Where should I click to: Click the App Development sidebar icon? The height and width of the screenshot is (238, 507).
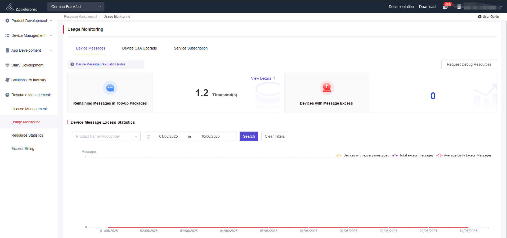(7, 50)
